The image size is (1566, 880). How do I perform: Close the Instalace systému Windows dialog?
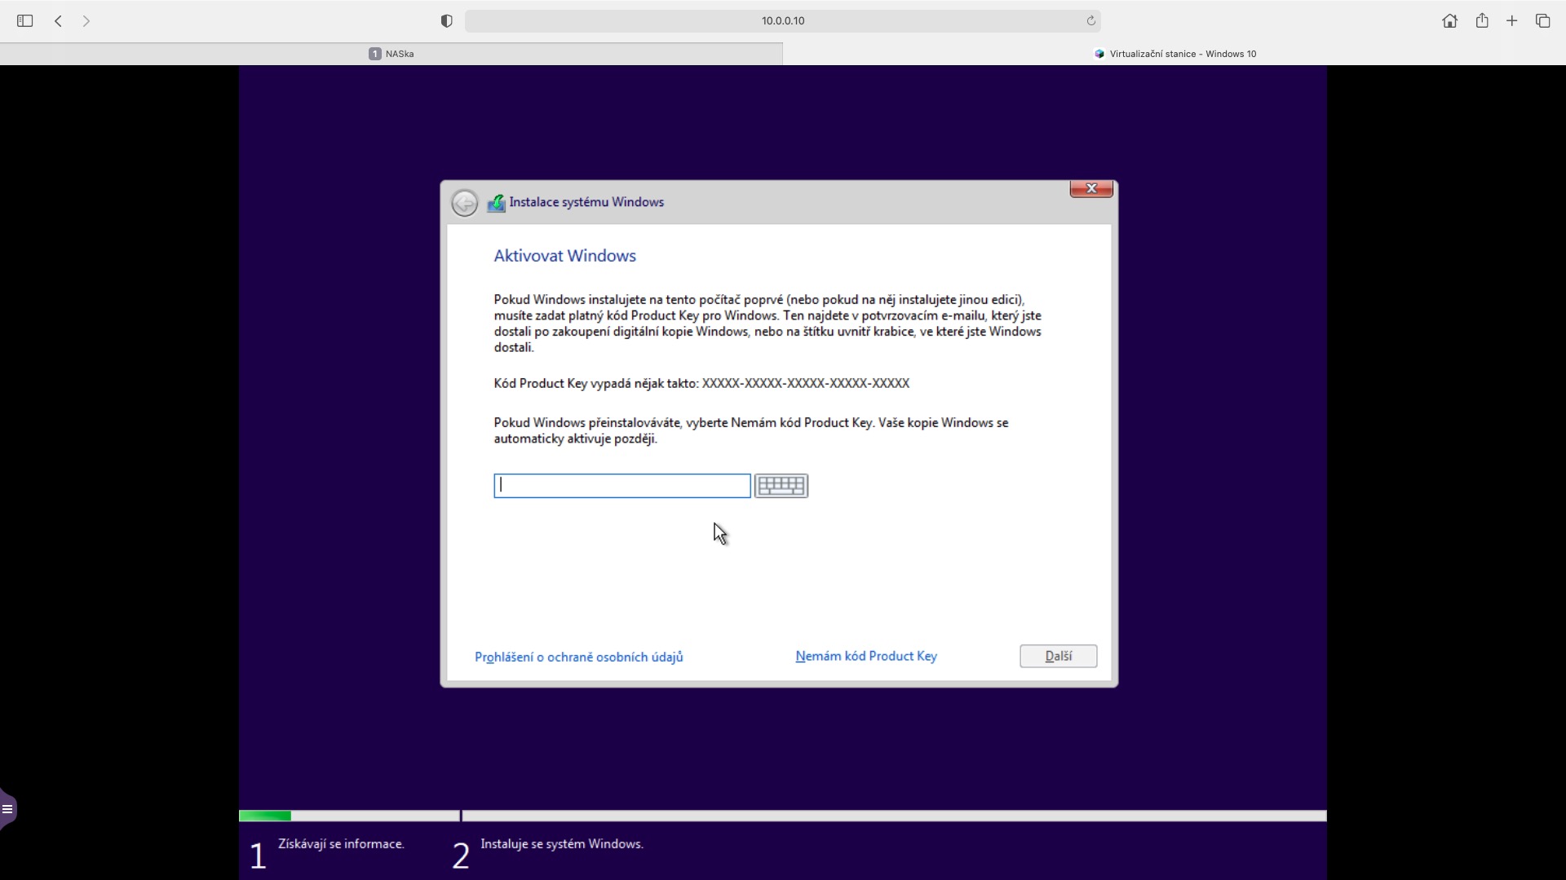pyautogui.click(x=1090, y=189)
